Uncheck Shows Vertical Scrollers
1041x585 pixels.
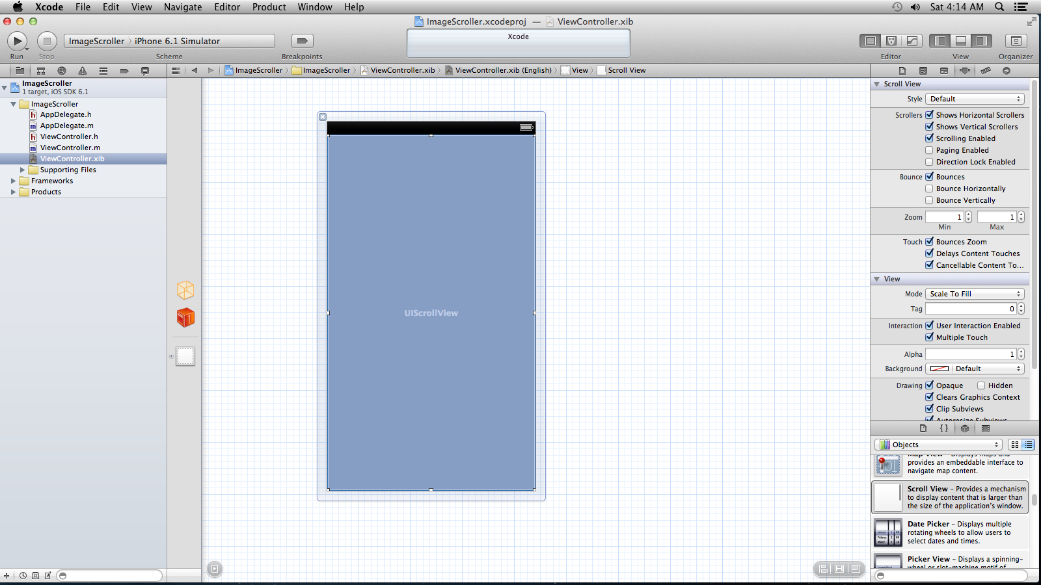tap(930, 127)
